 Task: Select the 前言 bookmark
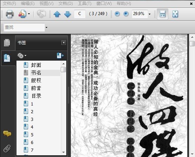[36, 88]
